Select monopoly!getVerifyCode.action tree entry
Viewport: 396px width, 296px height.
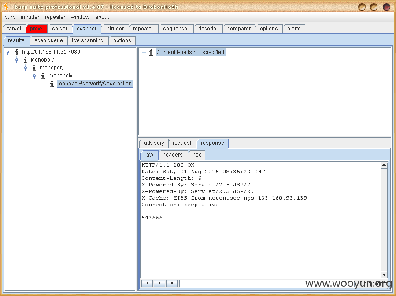[x=95, y=84]
